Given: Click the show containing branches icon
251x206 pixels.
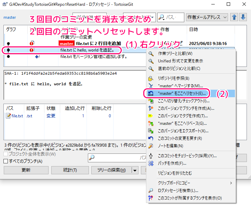Looking at the screenshot, I should (x=151, y=198).
